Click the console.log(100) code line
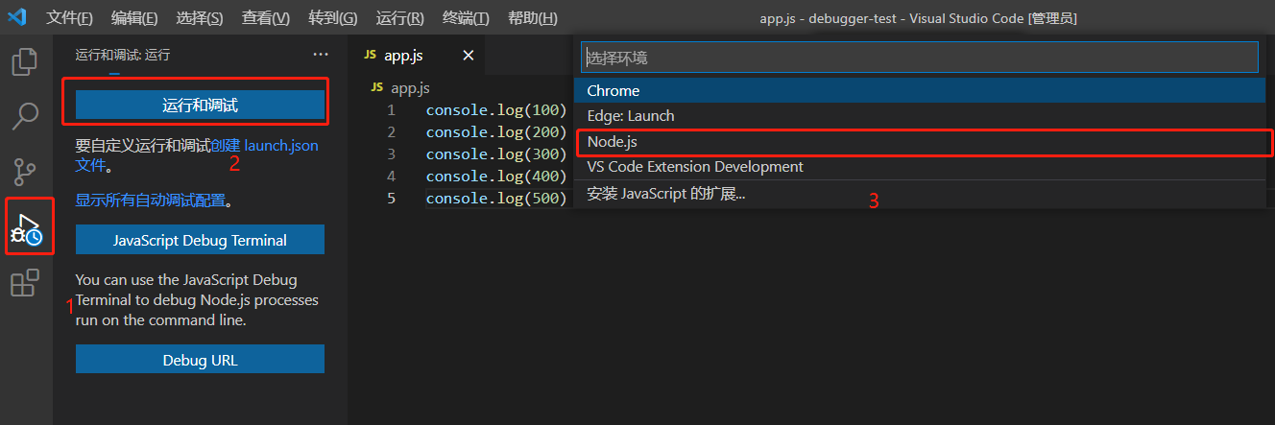 pyautogui.click(x=497, y=109)
